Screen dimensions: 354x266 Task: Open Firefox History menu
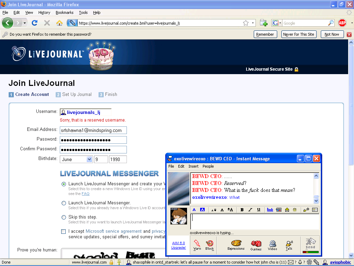44,12
